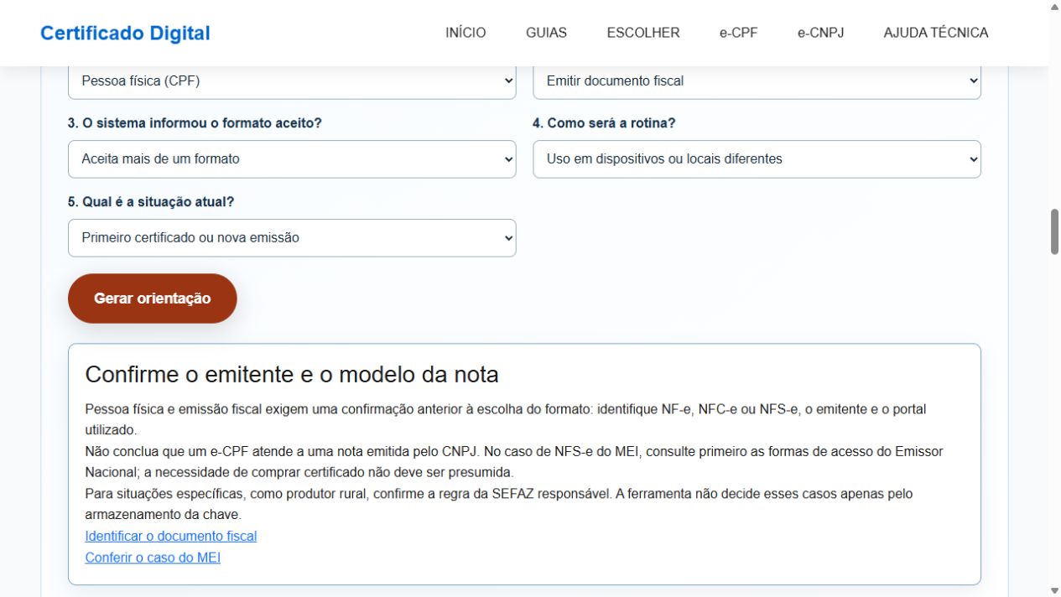Click the page vertical scrollbar thumb
Image resolution: width=1061 pixels, height=597 pixels.
click(x=1055, y=231)
